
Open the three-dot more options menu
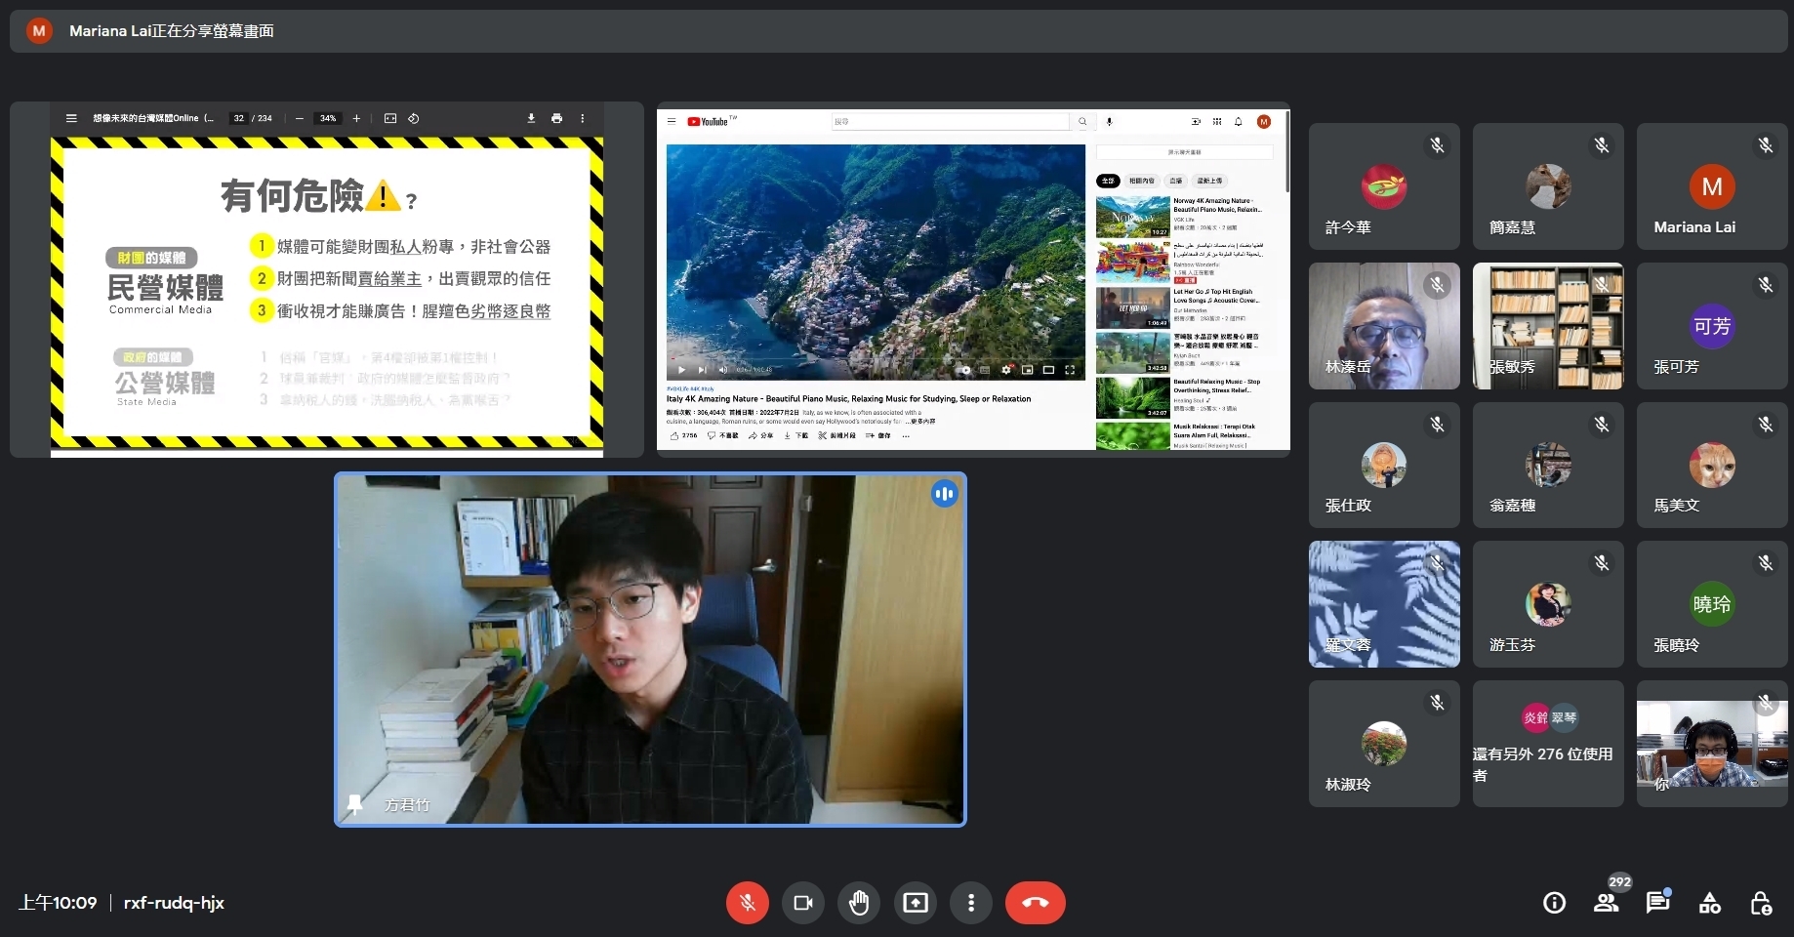(x=970, y=903)
